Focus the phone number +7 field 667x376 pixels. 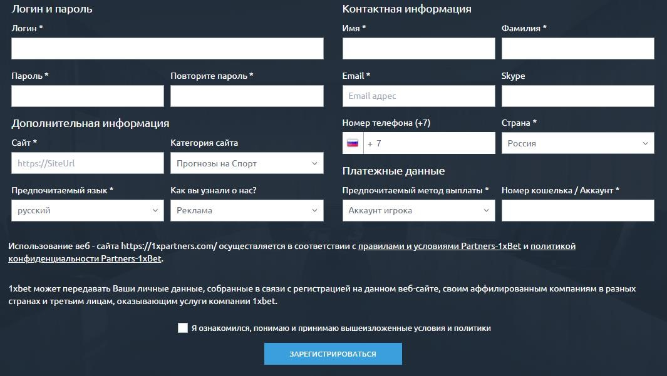click(429, 143)
